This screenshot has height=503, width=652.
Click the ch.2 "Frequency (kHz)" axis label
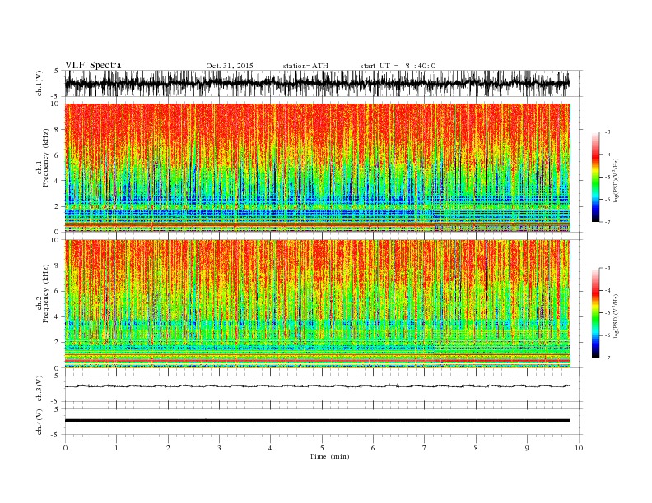[x=46, y=293]
